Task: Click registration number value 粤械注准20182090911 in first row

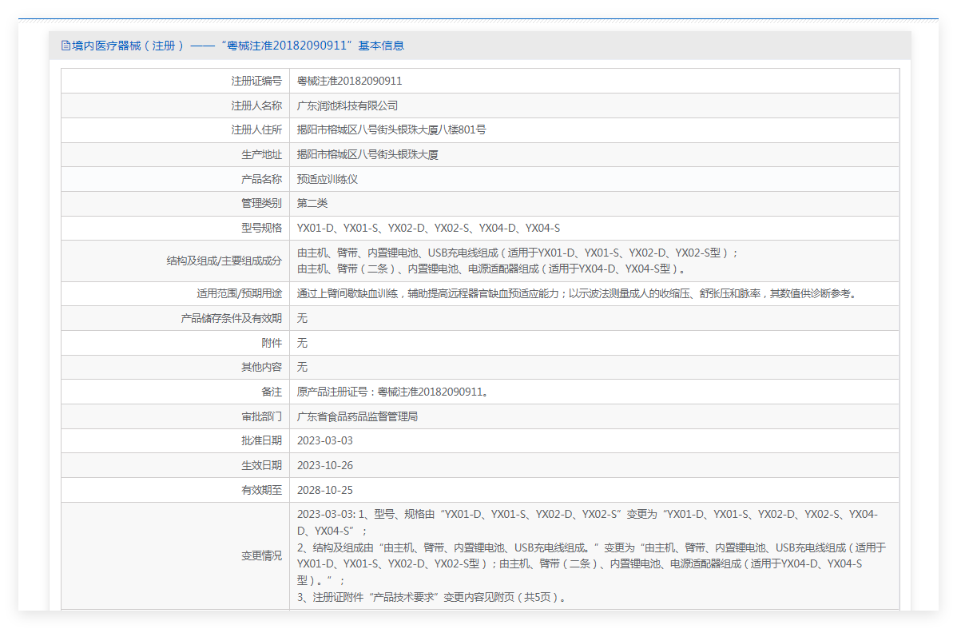Action: pos(349,81)
